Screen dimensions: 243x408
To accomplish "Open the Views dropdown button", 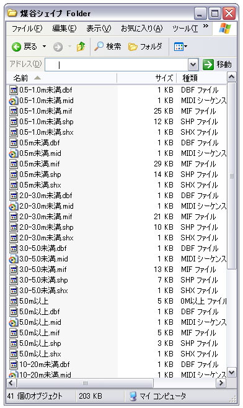I will tap(180, 47).
